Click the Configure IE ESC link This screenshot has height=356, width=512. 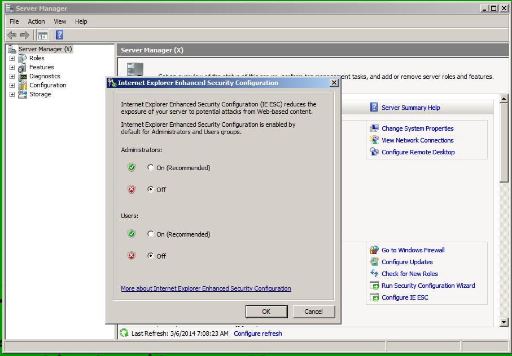click(405, 297)
